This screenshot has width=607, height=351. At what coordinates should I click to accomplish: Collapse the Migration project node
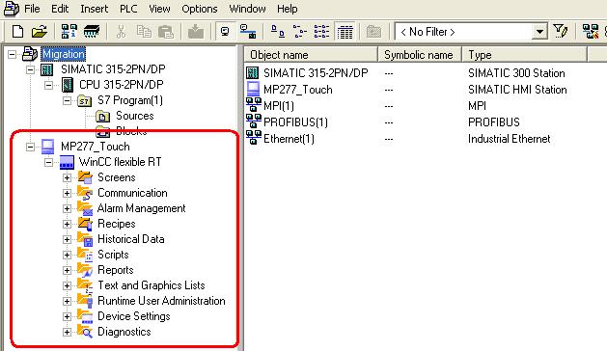[x=12, y=54]
